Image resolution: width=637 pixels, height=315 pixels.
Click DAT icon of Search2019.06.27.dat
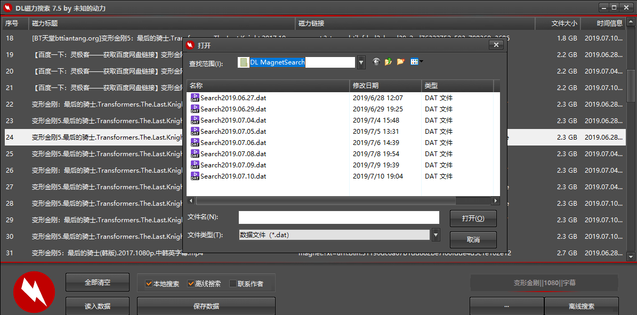click(195, 98)
